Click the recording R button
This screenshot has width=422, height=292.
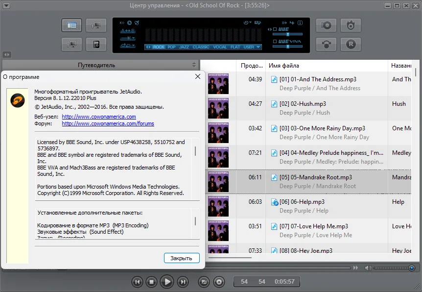coord(351,44)
